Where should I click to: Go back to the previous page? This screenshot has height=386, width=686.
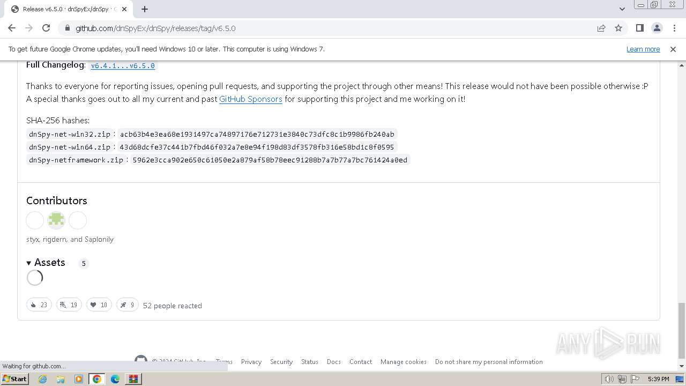pos(12,28)
